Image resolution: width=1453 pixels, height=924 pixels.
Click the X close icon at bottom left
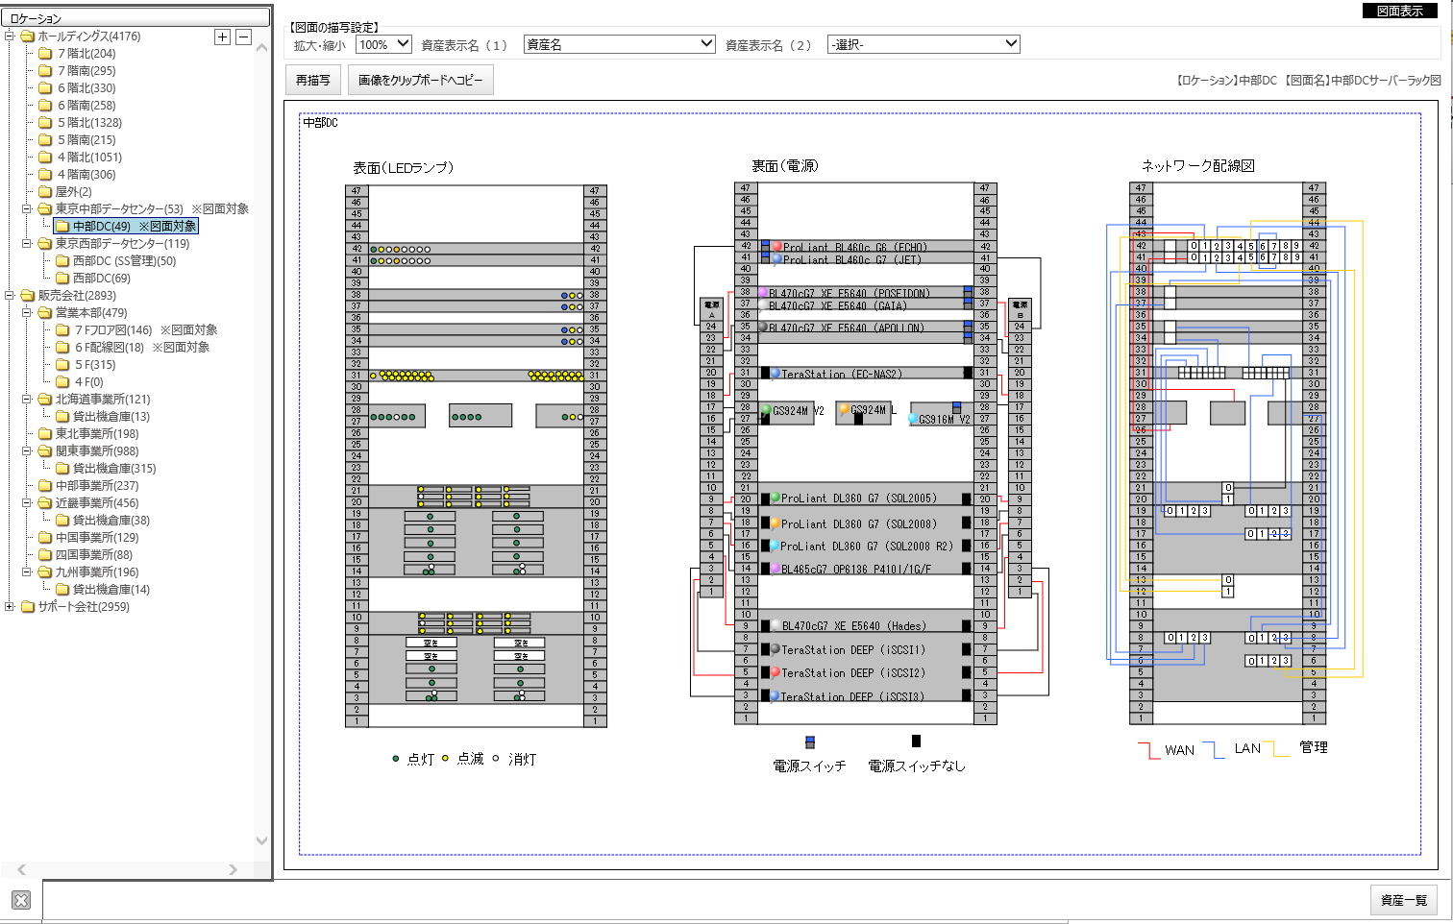[21, 900]
